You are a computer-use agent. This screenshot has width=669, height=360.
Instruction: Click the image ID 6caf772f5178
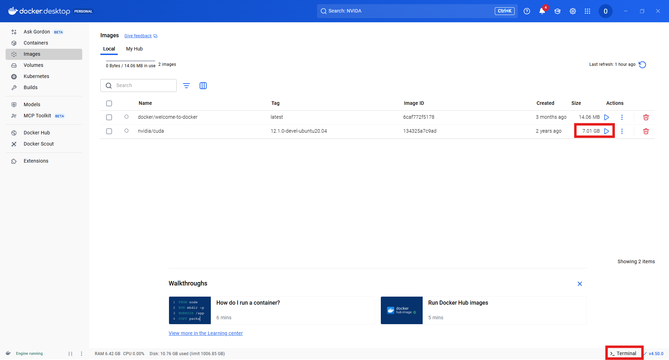(419, 117)
